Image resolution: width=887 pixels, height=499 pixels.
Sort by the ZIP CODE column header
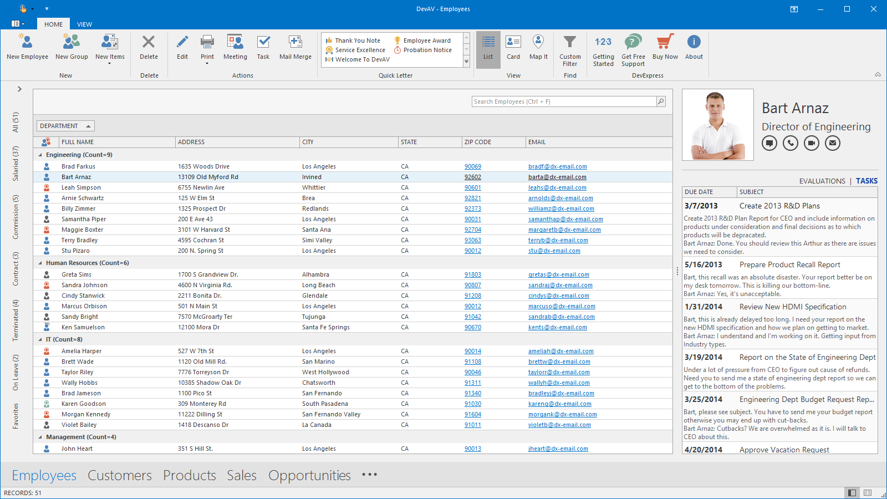click(493, 142)
